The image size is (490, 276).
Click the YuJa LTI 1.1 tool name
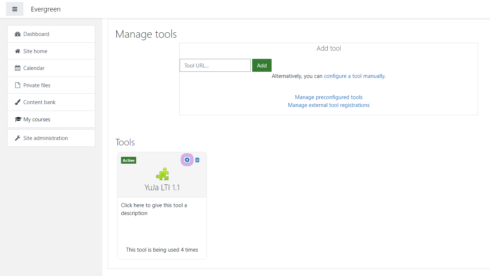[x=162, y=187]
